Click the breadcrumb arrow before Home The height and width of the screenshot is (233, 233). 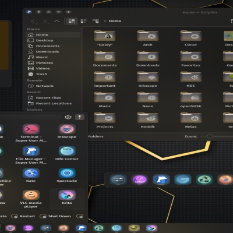pyautogui.click(x=104, y=21)
